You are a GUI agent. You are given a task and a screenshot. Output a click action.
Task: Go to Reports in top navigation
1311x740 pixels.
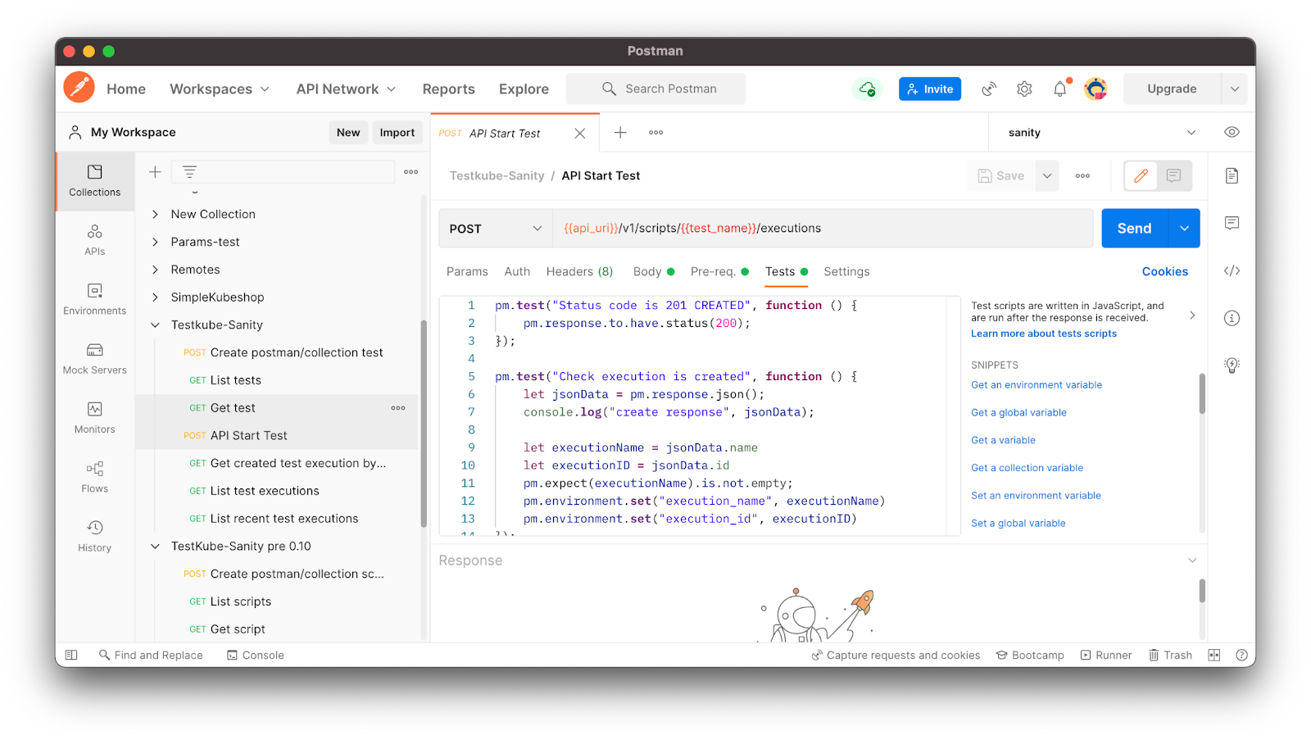(448, 89)
